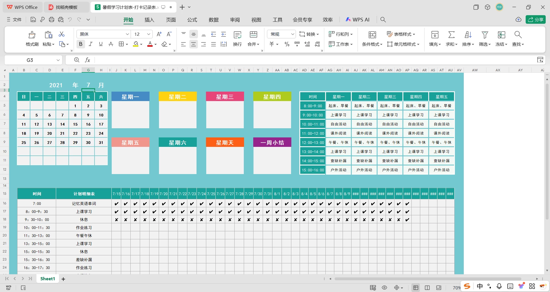Switch to Normal view icon in status bar
Viewport: 550px width, 292px height.
pos(416,288)
